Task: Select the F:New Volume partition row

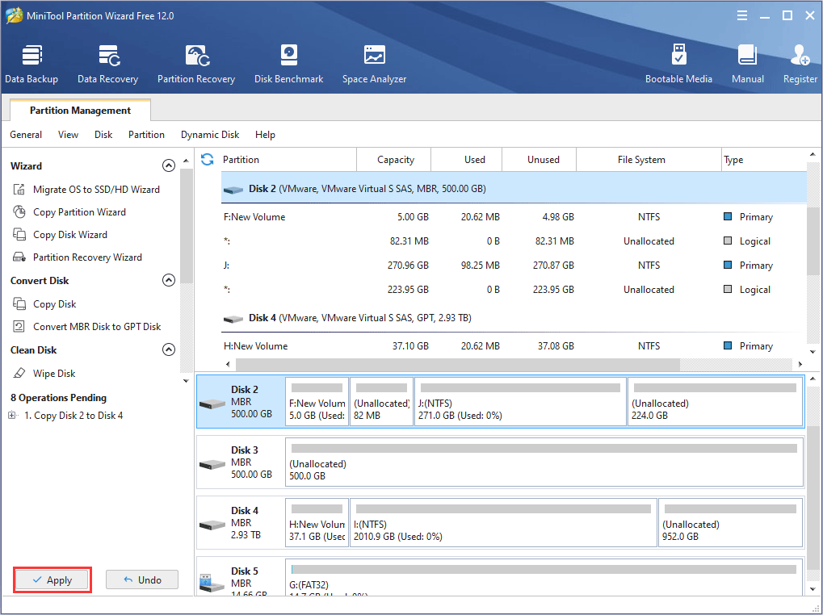Action: click(514, 217)
